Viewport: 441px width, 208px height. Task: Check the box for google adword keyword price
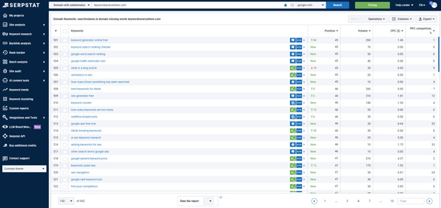[64, 158]
